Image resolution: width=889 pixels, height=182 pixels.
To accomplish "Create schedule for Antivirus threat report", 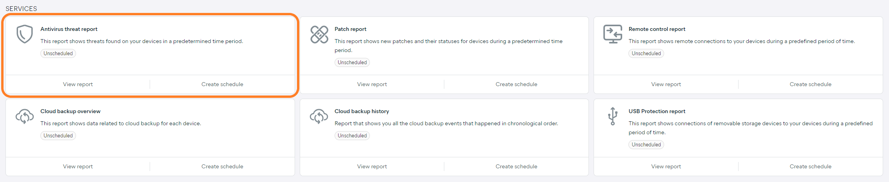I will (222, 84).
